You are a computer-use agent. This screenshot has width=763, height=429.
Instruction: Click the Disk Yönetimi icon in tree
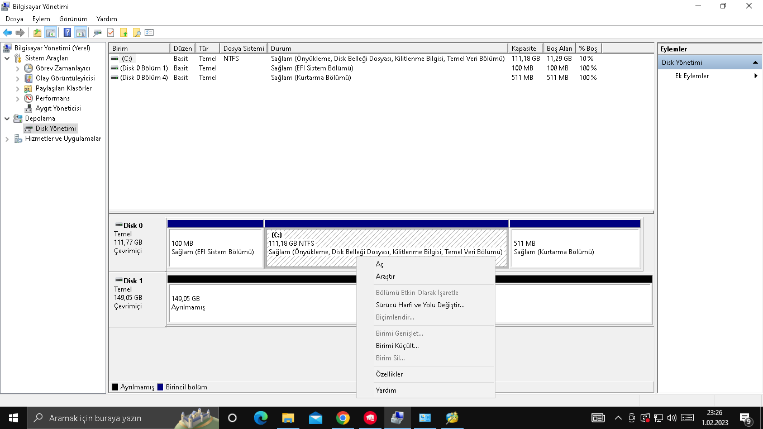pos(28,128)
